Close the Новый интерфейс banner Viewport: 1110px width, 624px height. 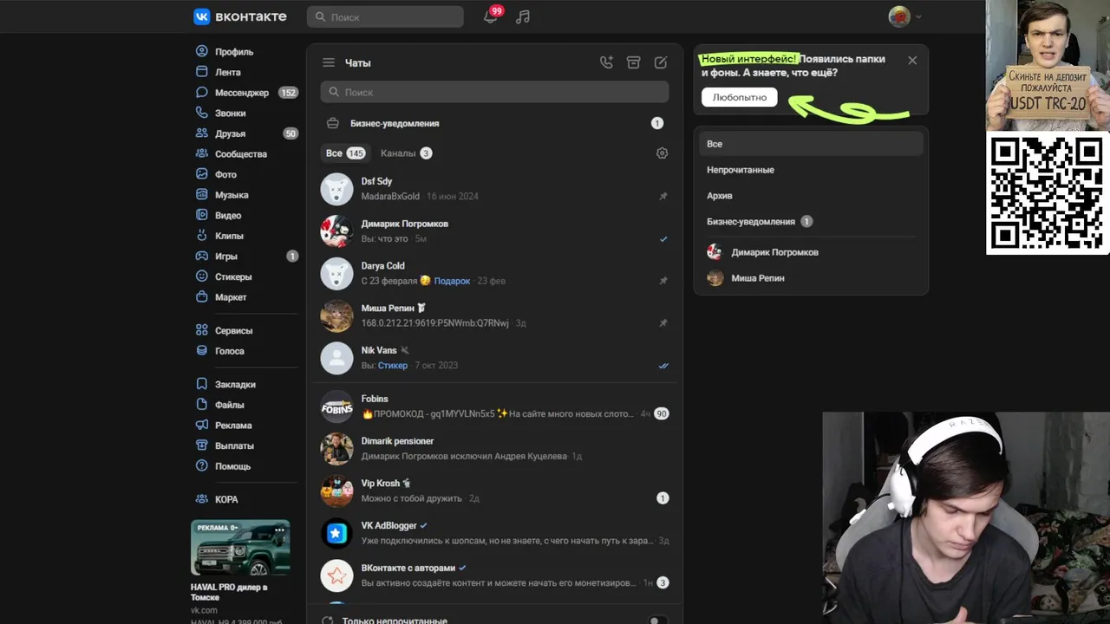pos(912,61)
